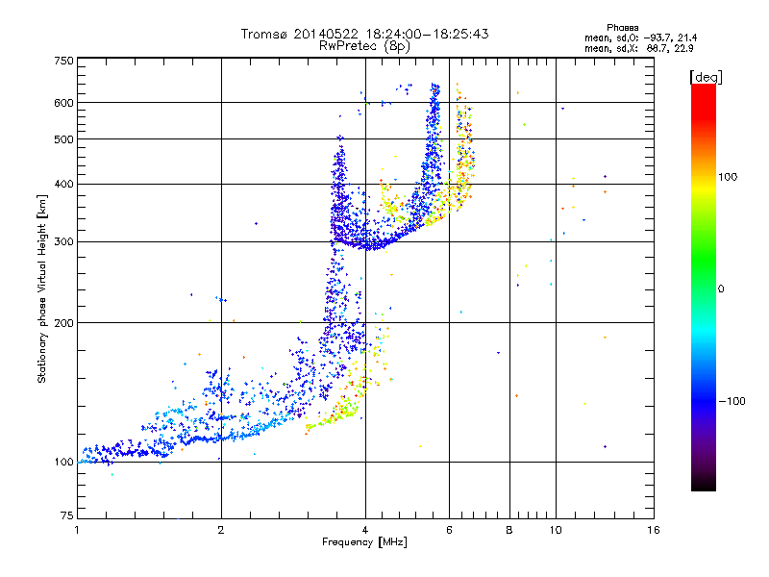This screenshot has height=577, width=769.
Task: Click the x-axis tick label '6'
Action: (449, 530)
